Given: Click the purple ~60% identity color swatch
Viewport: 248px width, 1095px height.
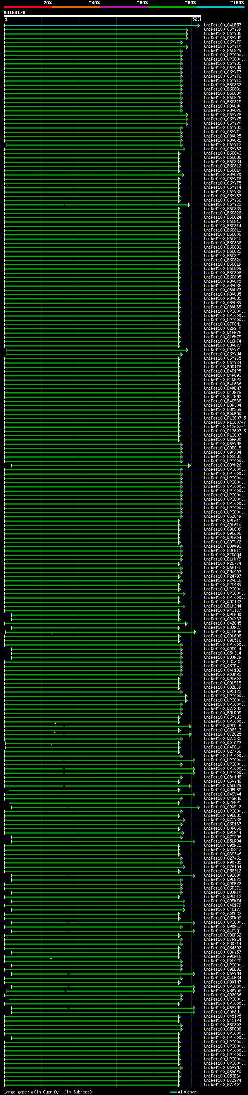Looking at the screenshot, I should tap(124, 7).
